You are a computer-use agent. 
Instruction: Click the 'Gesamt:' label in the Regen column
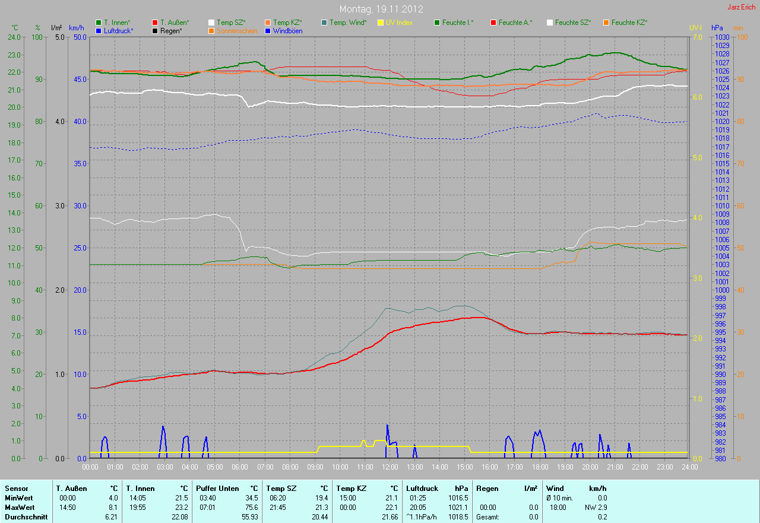[x=487, y=517]
